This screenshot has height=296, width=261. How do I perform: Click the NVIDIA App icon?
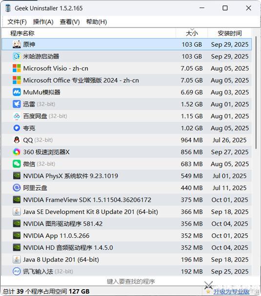point(17,236)
